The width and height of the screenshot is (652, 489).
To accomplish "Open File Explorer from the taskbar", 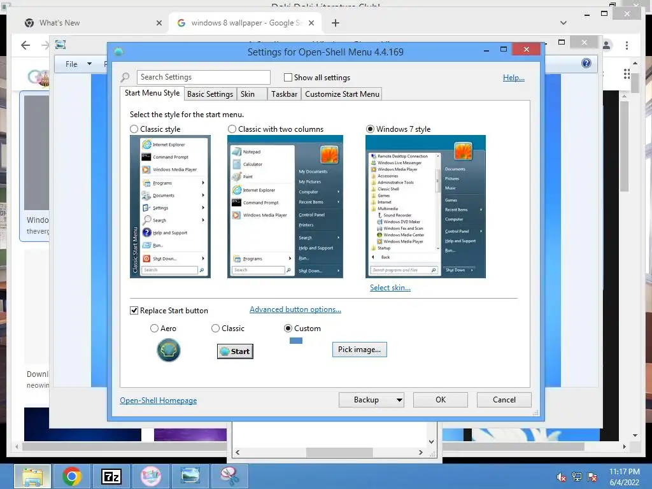I will click(x=32, y=476).
